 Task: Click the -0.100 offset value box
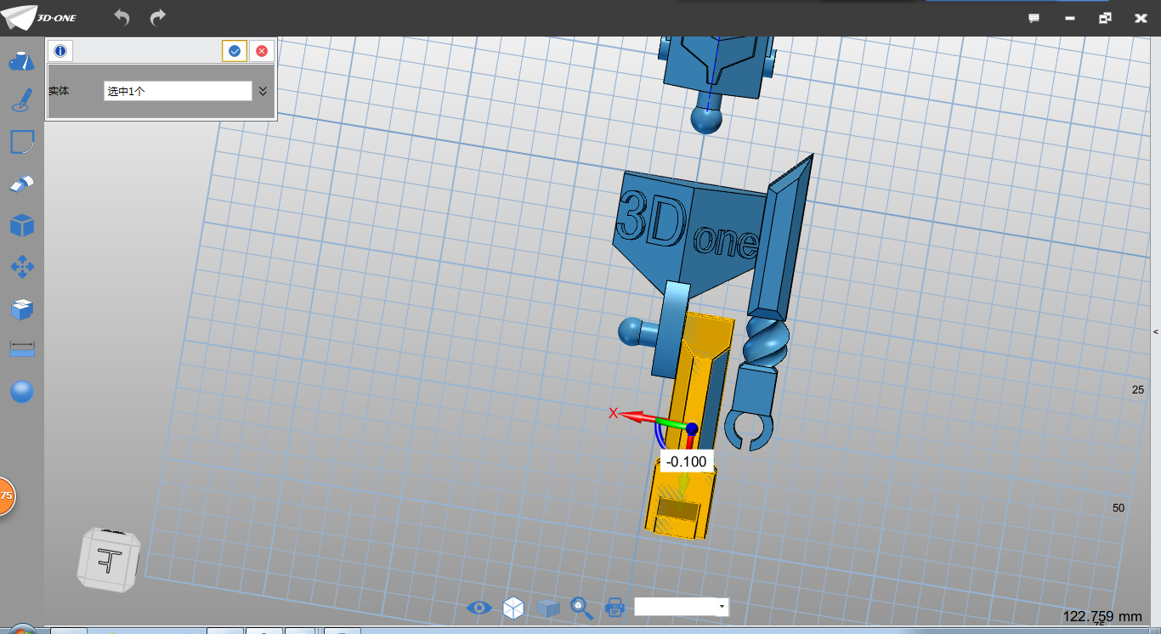(x=687, y=461)
